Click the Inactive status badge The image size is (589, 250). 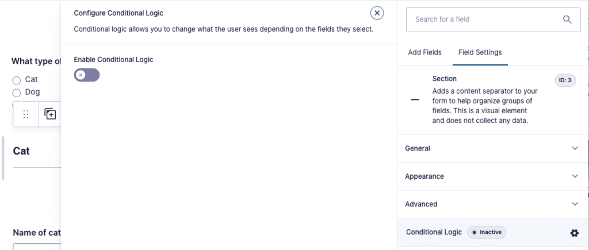[487, 232]
